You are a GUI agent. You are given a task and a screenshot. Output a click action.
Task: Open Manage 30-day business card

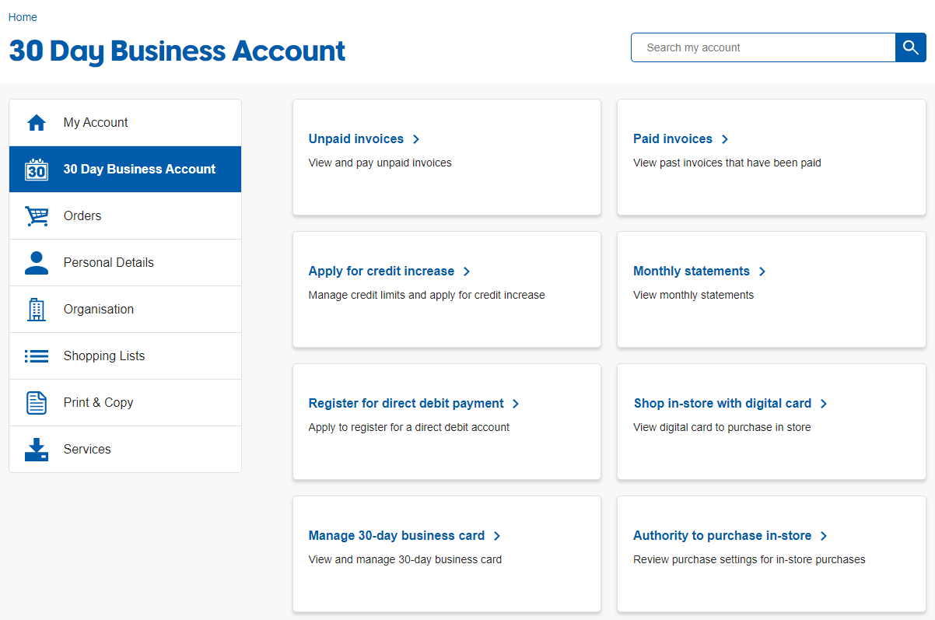(397, 536)
